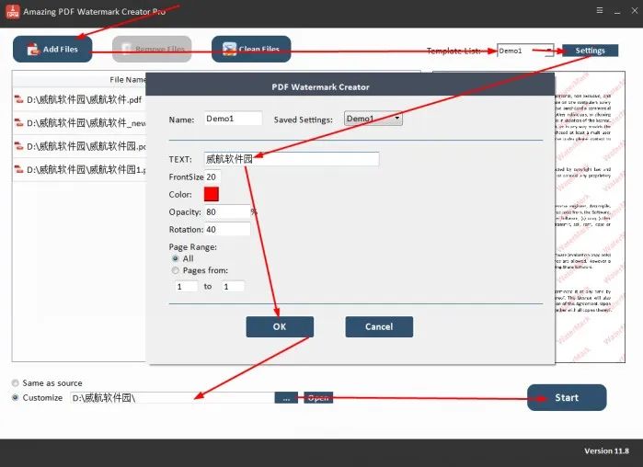Viewport: 643px width, 467px height.
Task: Click the Add Files button
Action: pos(52,49)
